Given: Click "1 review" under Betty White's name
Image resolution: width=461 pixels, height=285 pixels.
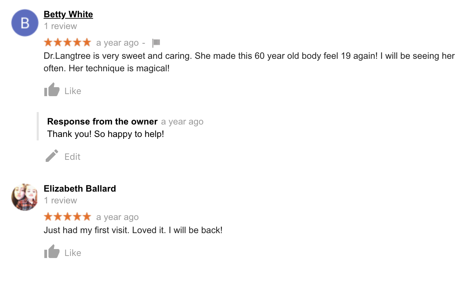Looking at the screenshot, I should 60,26.
